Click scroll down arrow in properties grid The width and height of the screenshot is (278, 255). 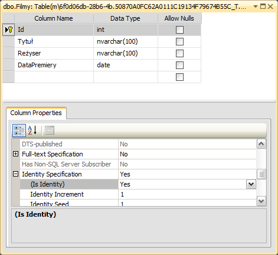point(261,201)
